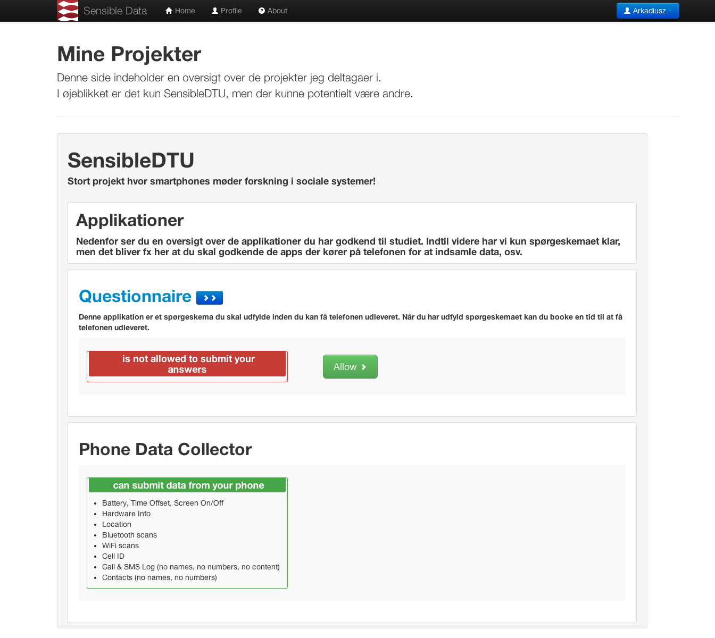Open the About menu item

(273, 11)
